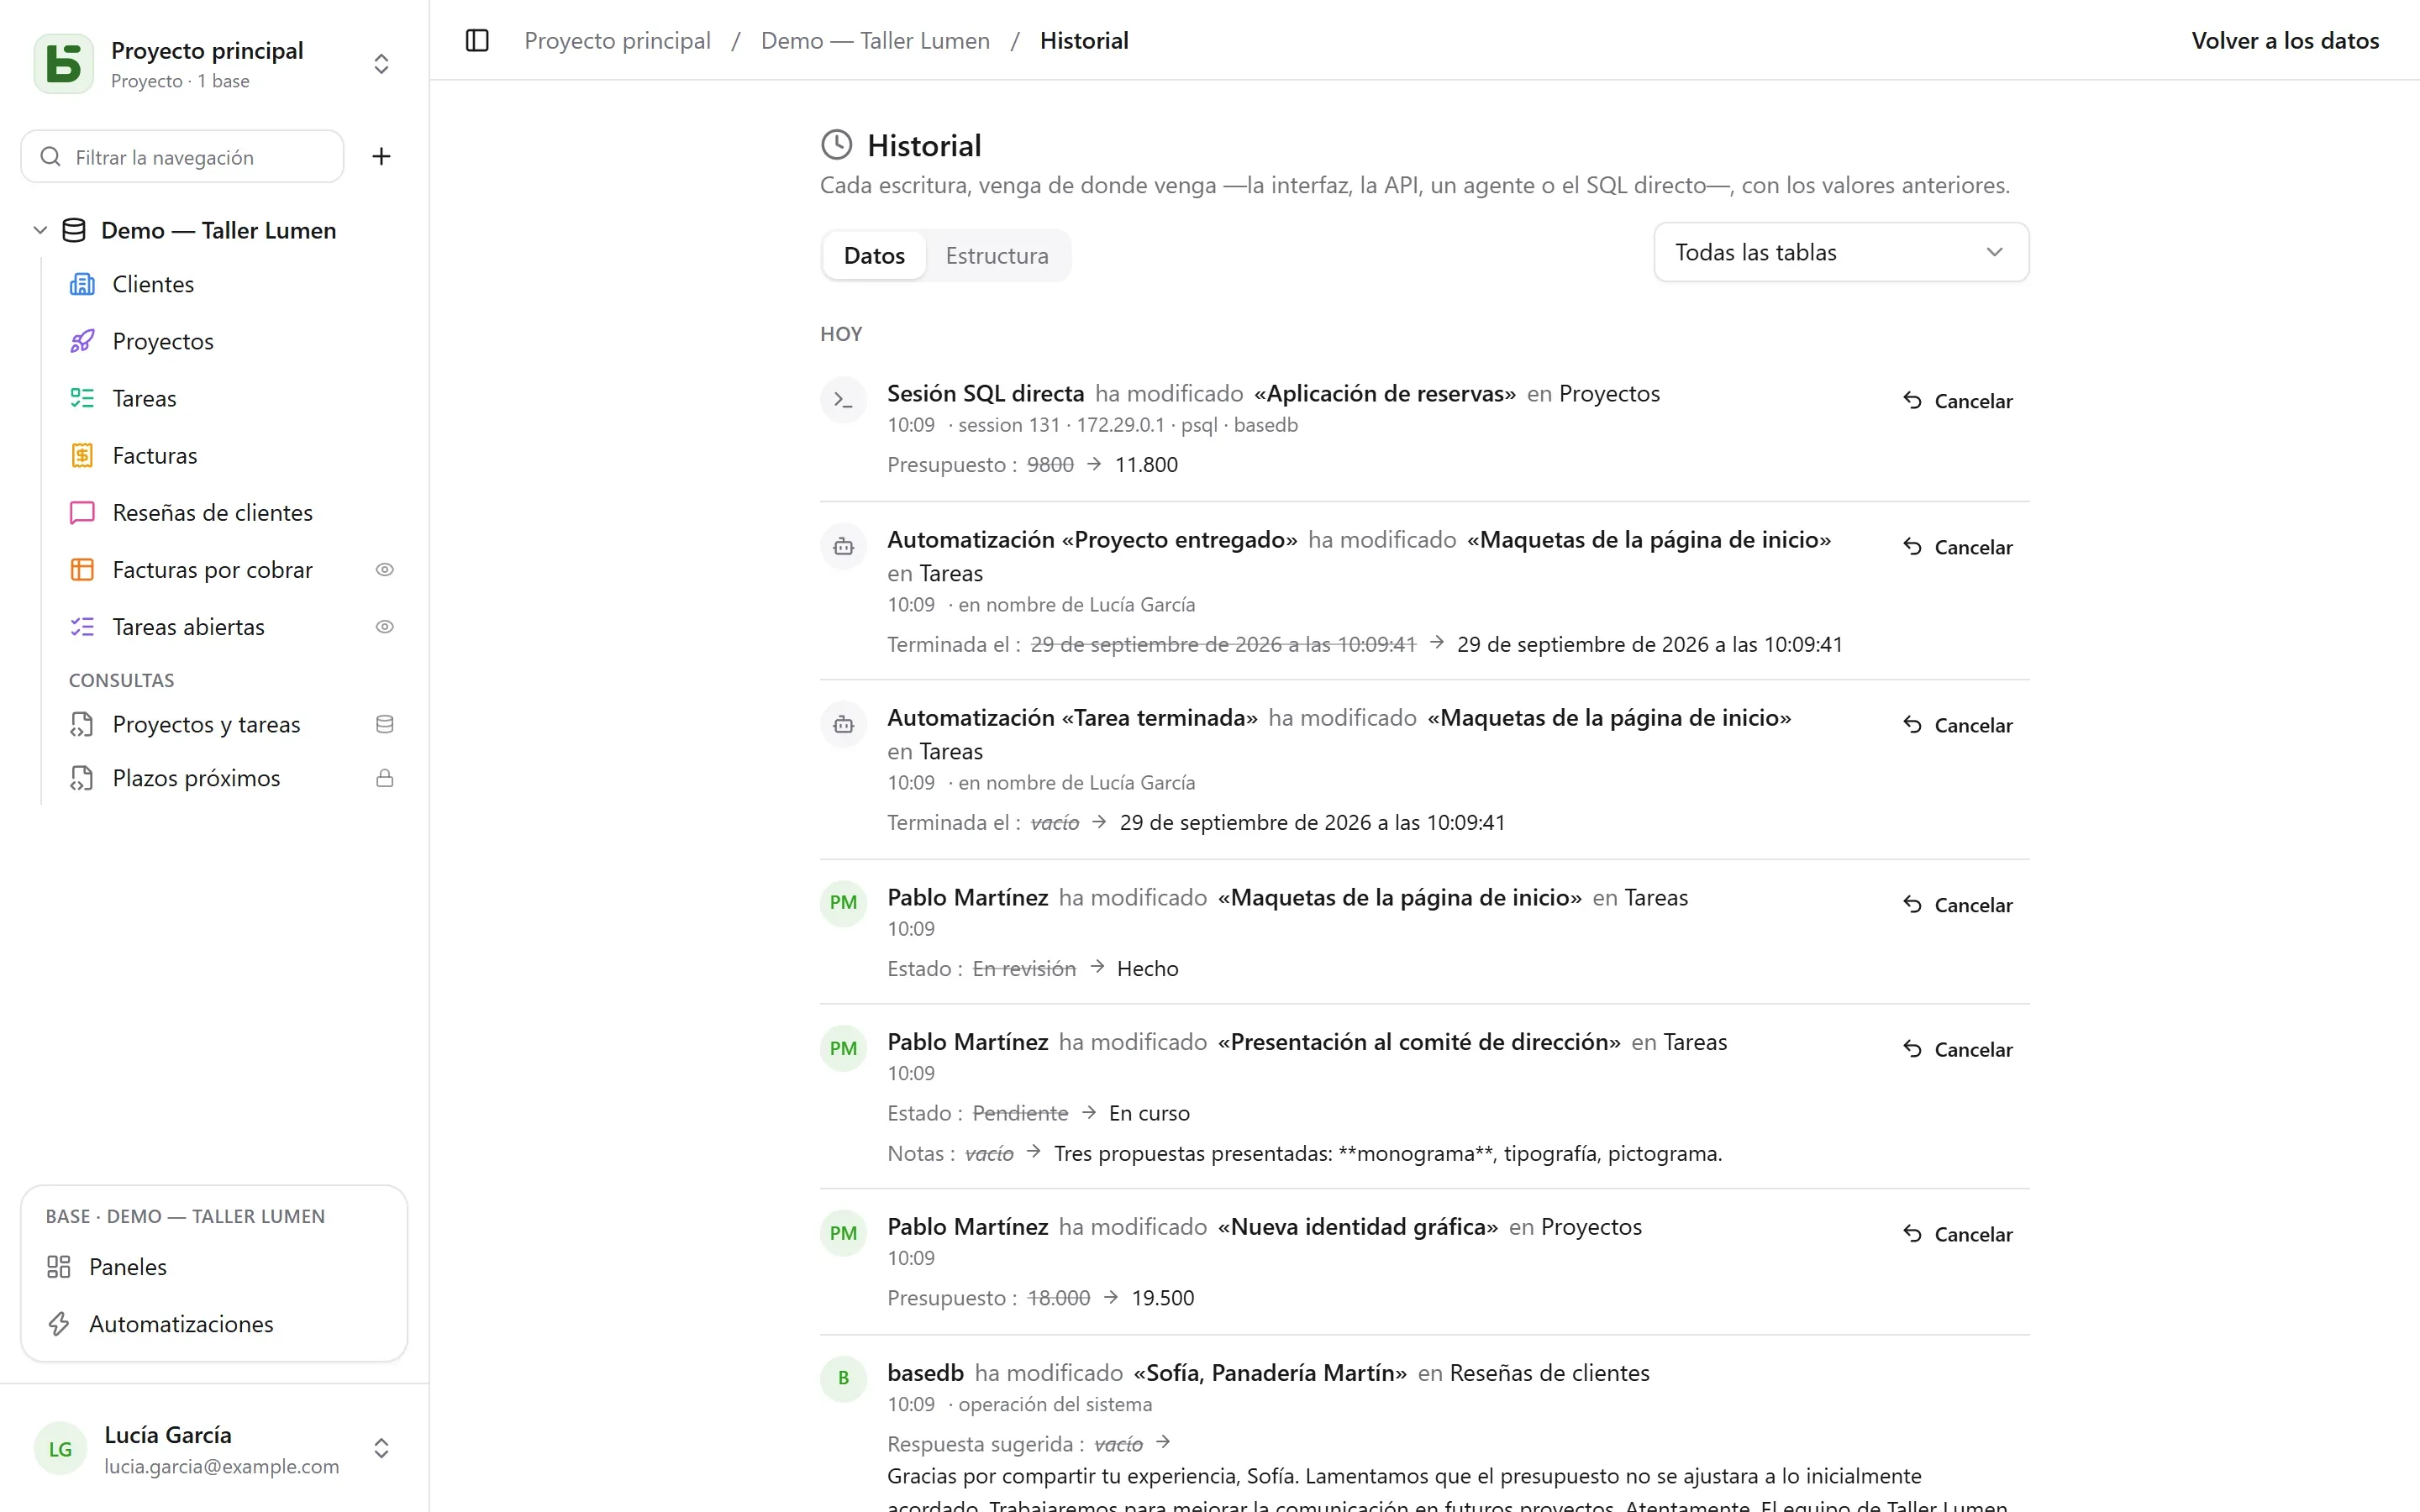Cancel the Tarea terminada automation change
2420x1512 pixels.
pos(1957,724)
